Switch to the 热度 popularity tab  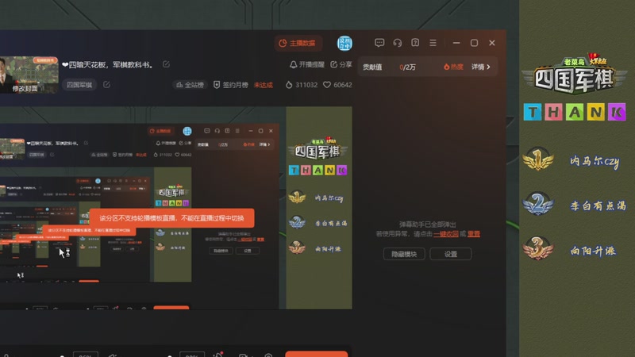(x=453, y=67)
